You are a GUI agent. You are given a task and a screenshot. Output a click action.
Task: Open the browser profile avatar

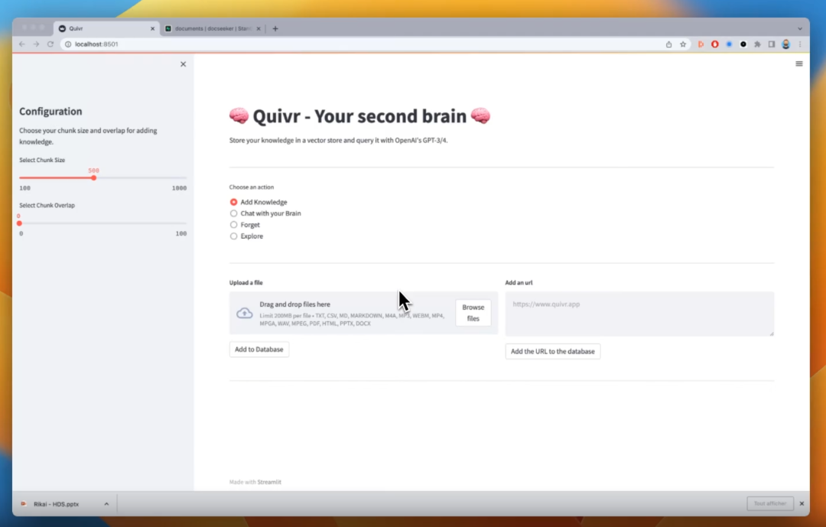click(786, 44)
